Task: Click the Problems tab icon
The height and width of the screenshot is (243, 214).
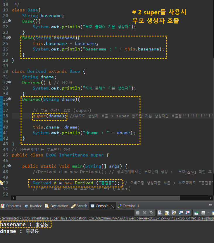Action: 3,206
